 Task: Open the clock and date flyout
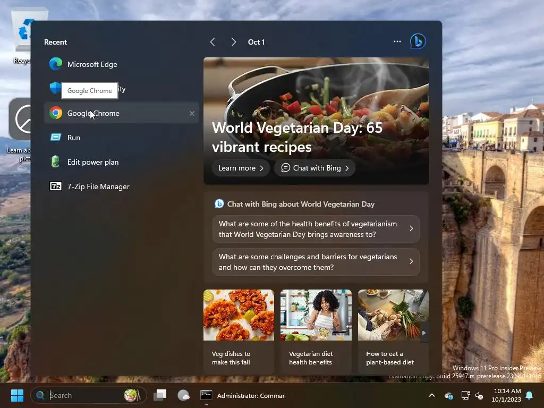point(507,395)
